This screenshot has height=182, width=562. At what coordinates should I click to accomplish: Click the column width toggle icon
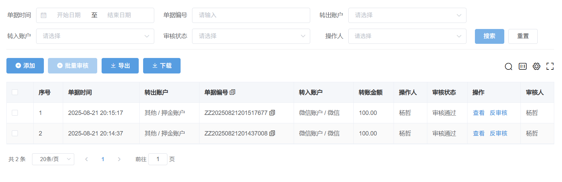(523, 66)
